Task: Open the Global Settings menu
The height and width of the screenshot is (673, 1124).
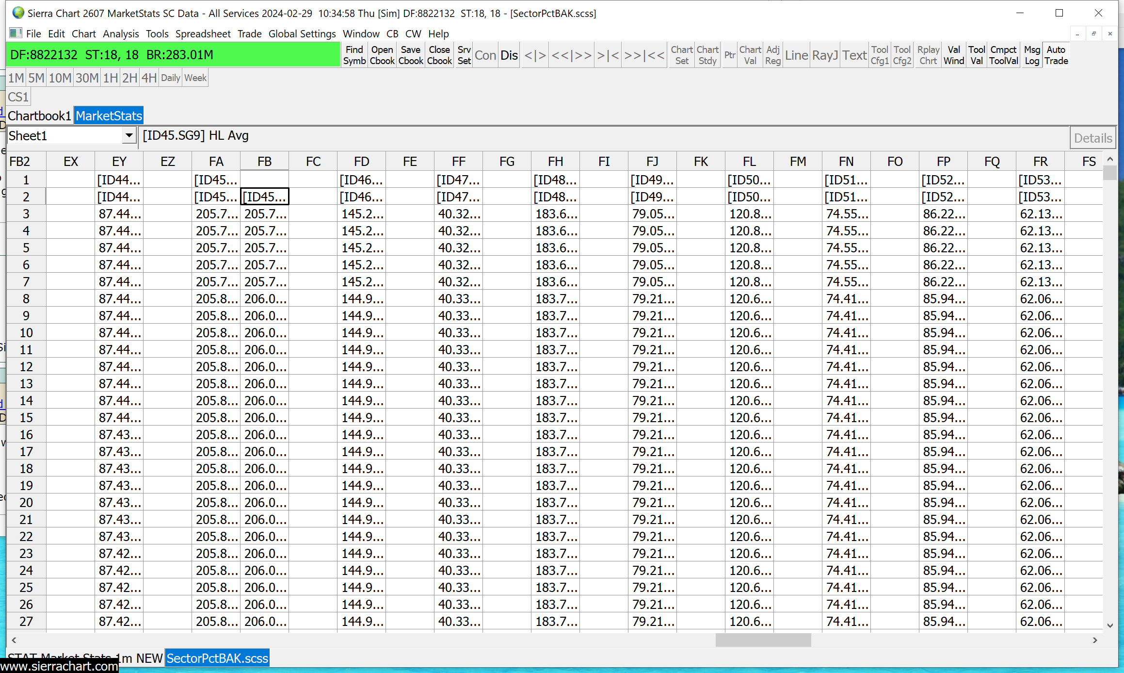Action: point(302,34)
